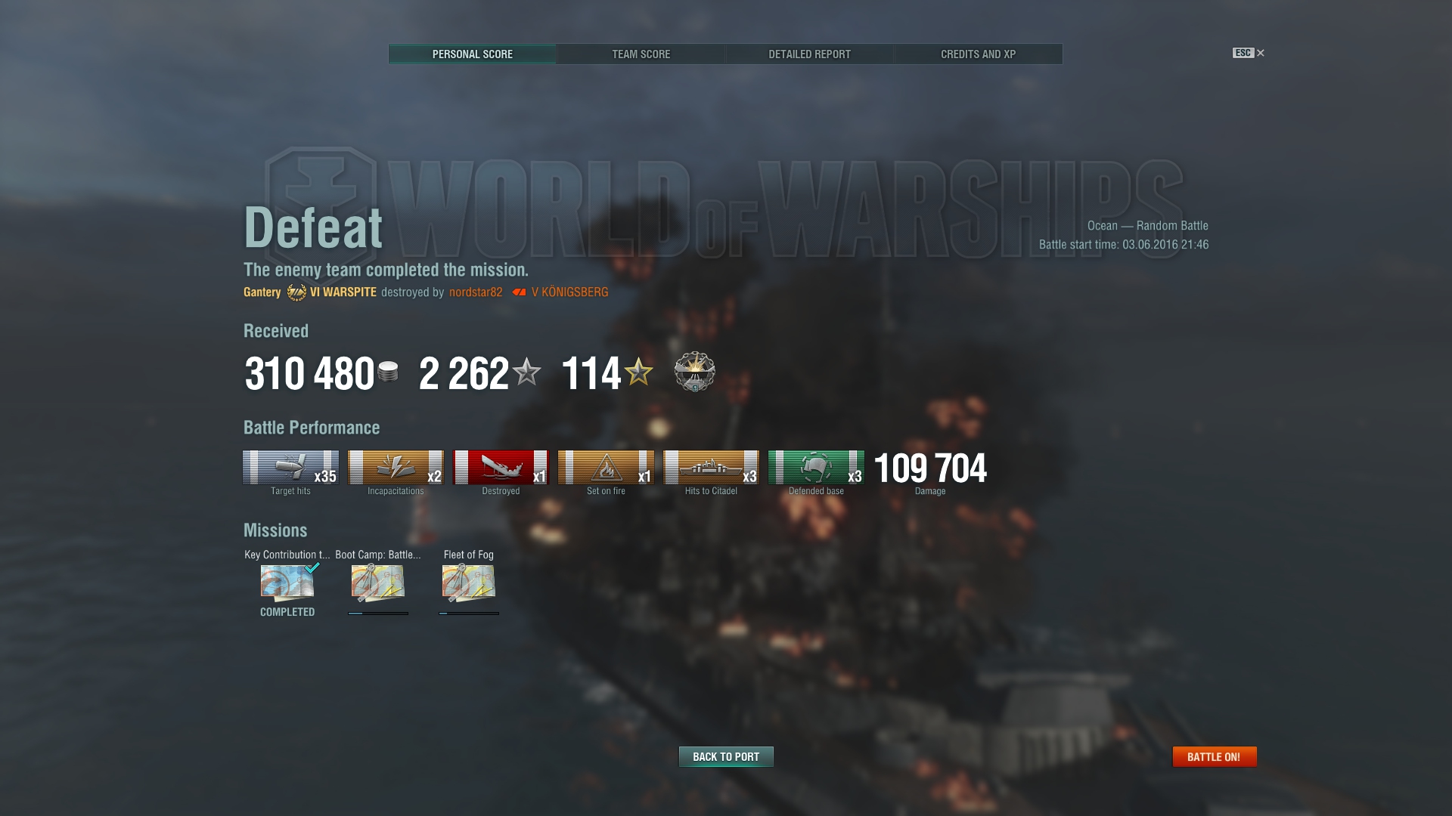This screenshot has width=1452, height=816.
Task: Click the Back to Port button
Action: [x=726, y=756]
